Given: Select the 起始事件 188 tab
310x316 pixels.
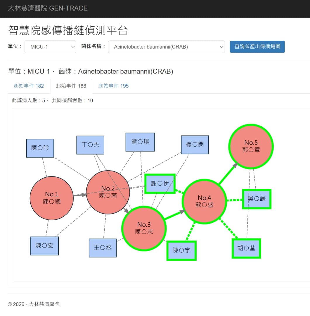Looking at the screenshot, I should coord(71,86).
